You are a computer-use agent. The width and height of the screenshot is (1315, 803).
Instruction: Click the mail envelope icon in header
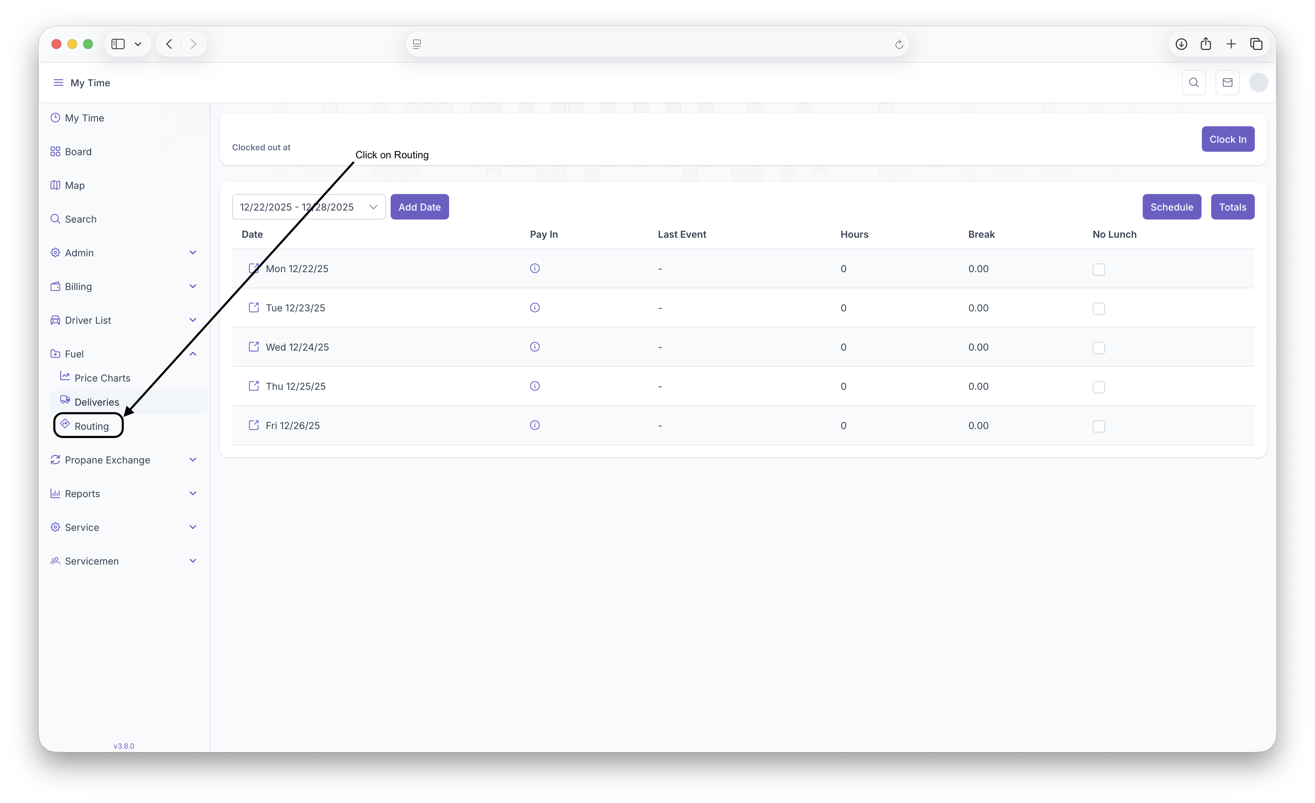pos(1227,83)
